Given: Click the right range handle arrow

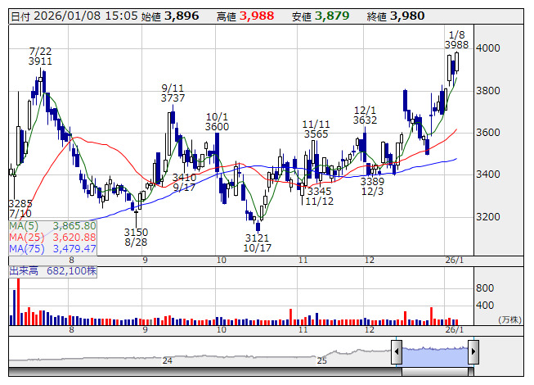Looking at the screenshot, I should pos(473,353).
